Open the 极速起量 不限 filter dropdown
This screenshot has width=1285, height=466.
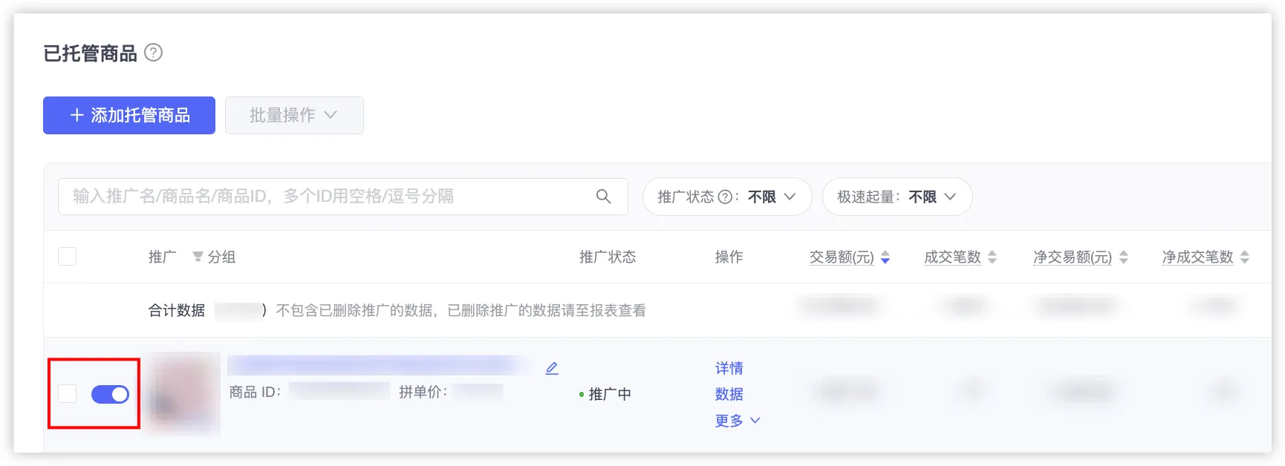[897, 197]
